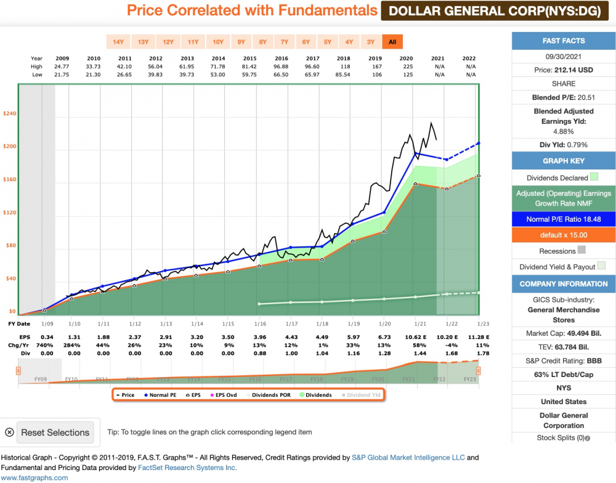Click the Blended P/E: 20.51 entry
The height and width of the screenshot is (483, 616).
[564, 97]
